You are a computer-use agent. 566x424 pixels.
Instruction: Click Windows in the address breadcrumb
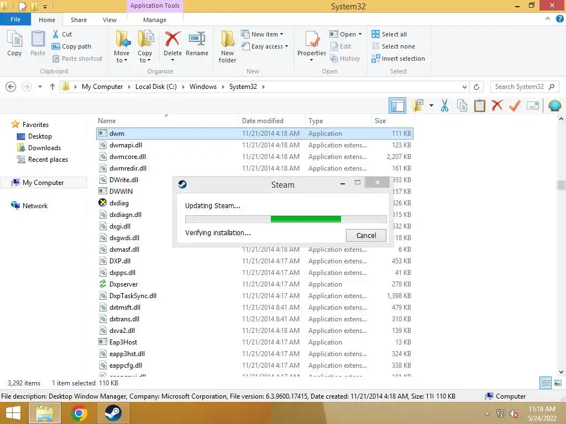tap(203, 87)
